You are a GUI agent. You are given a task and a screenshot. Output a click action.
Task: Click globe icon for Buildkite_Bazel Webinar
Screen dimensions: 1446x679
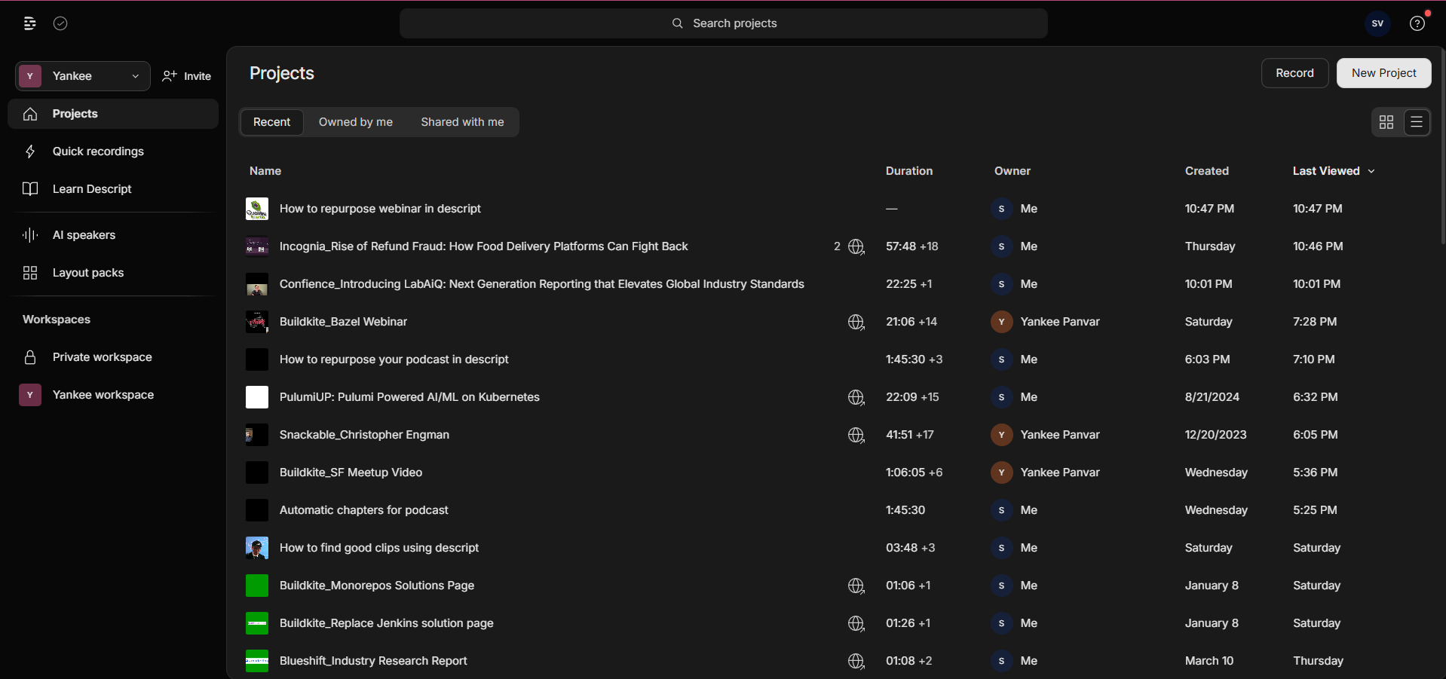point(856,322)
